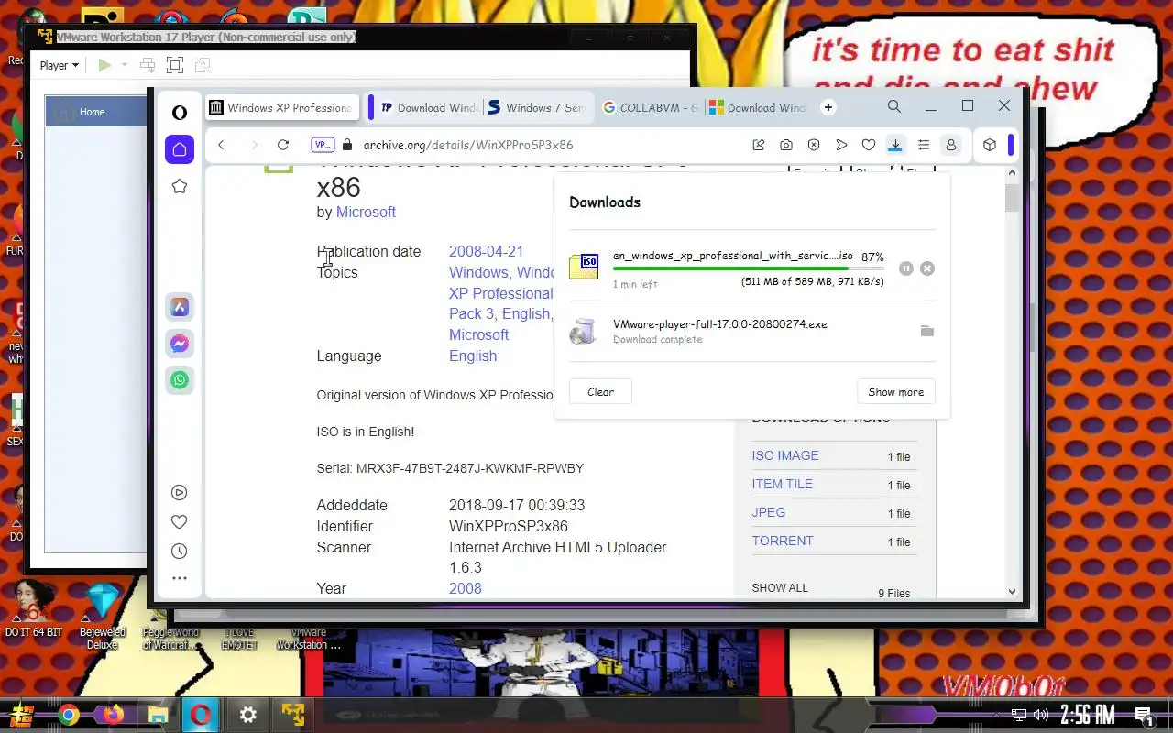Open JPEG download option
Viewport: 1173px width, 733px height.
coord(769,512)
